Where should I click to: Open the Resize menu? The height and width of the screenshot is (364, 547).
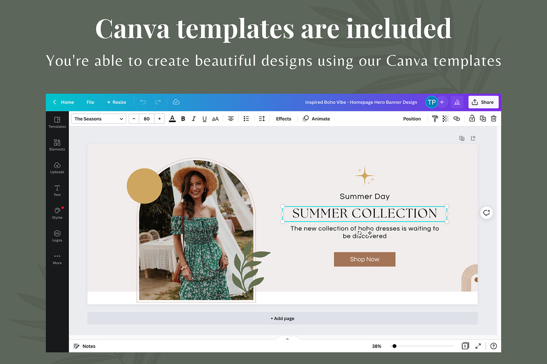[x=116, y=102]
